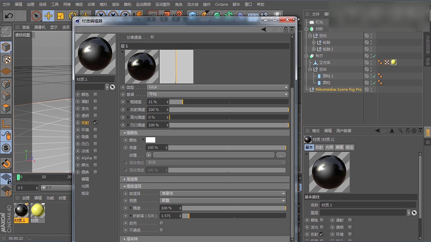The image size is (431, 242).
Task: Select Points mode icon in left toolbar
Action: pos(6,84)
